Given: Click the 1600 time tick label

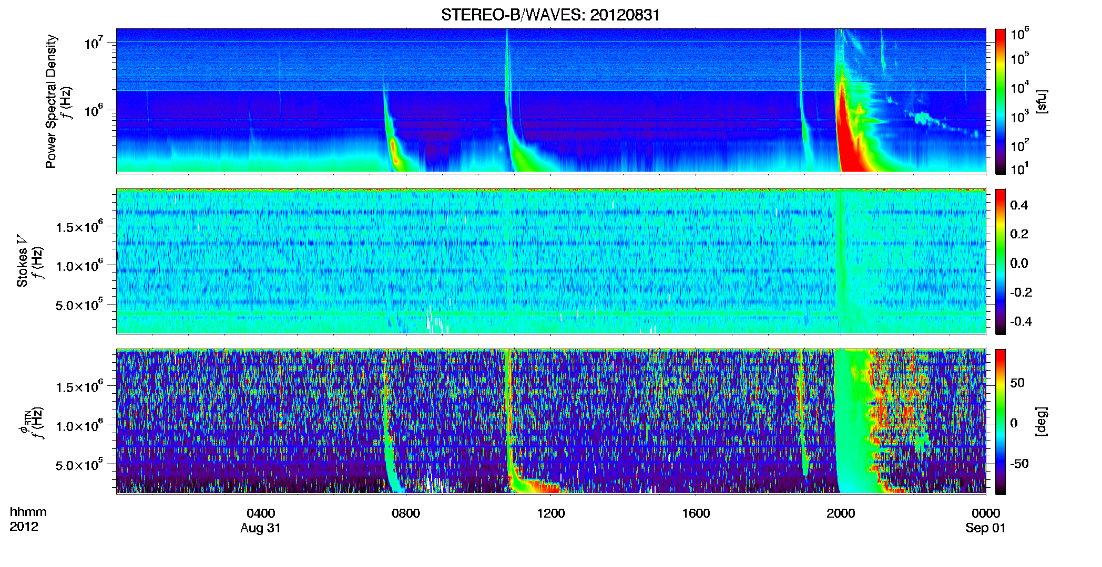Looking at the screenshot, I should pos(696,513).
